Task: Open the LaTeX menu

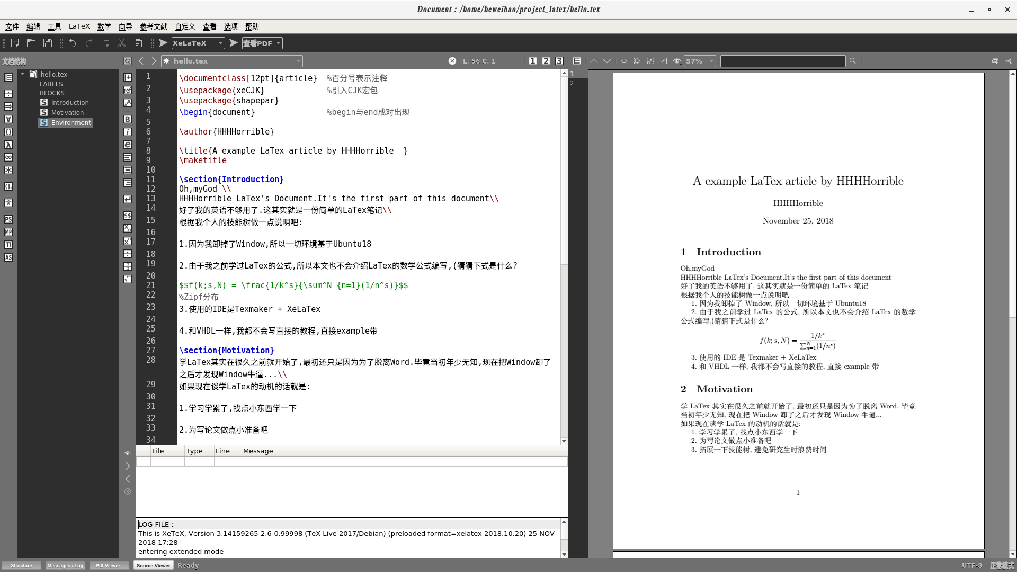Action: (79, 26)
